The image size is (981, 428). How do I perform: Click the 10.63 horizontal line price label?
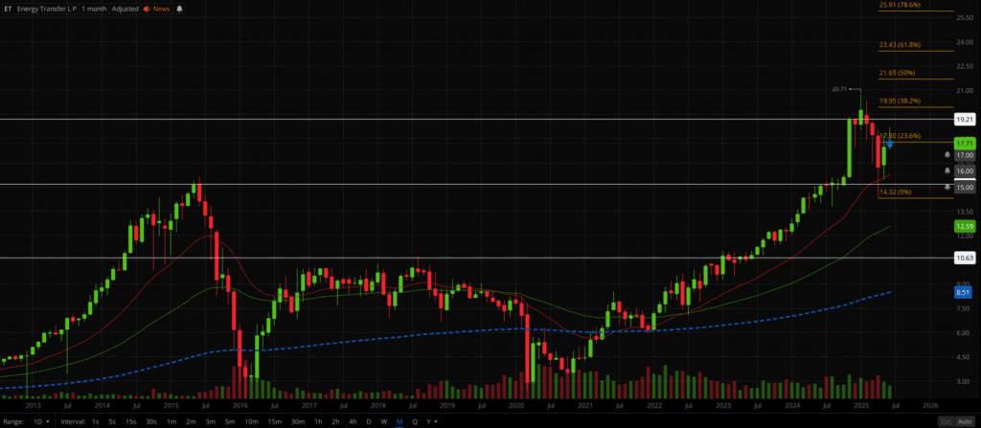pos(965,258)
